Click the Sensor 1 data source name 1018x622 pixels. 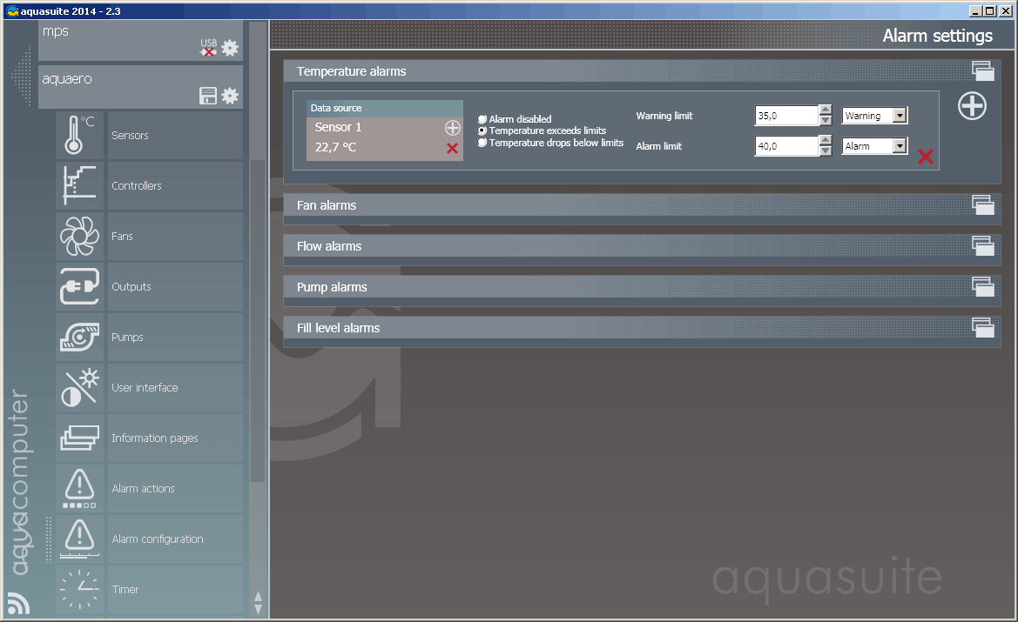pyautogui.click(x=338, y=127)
